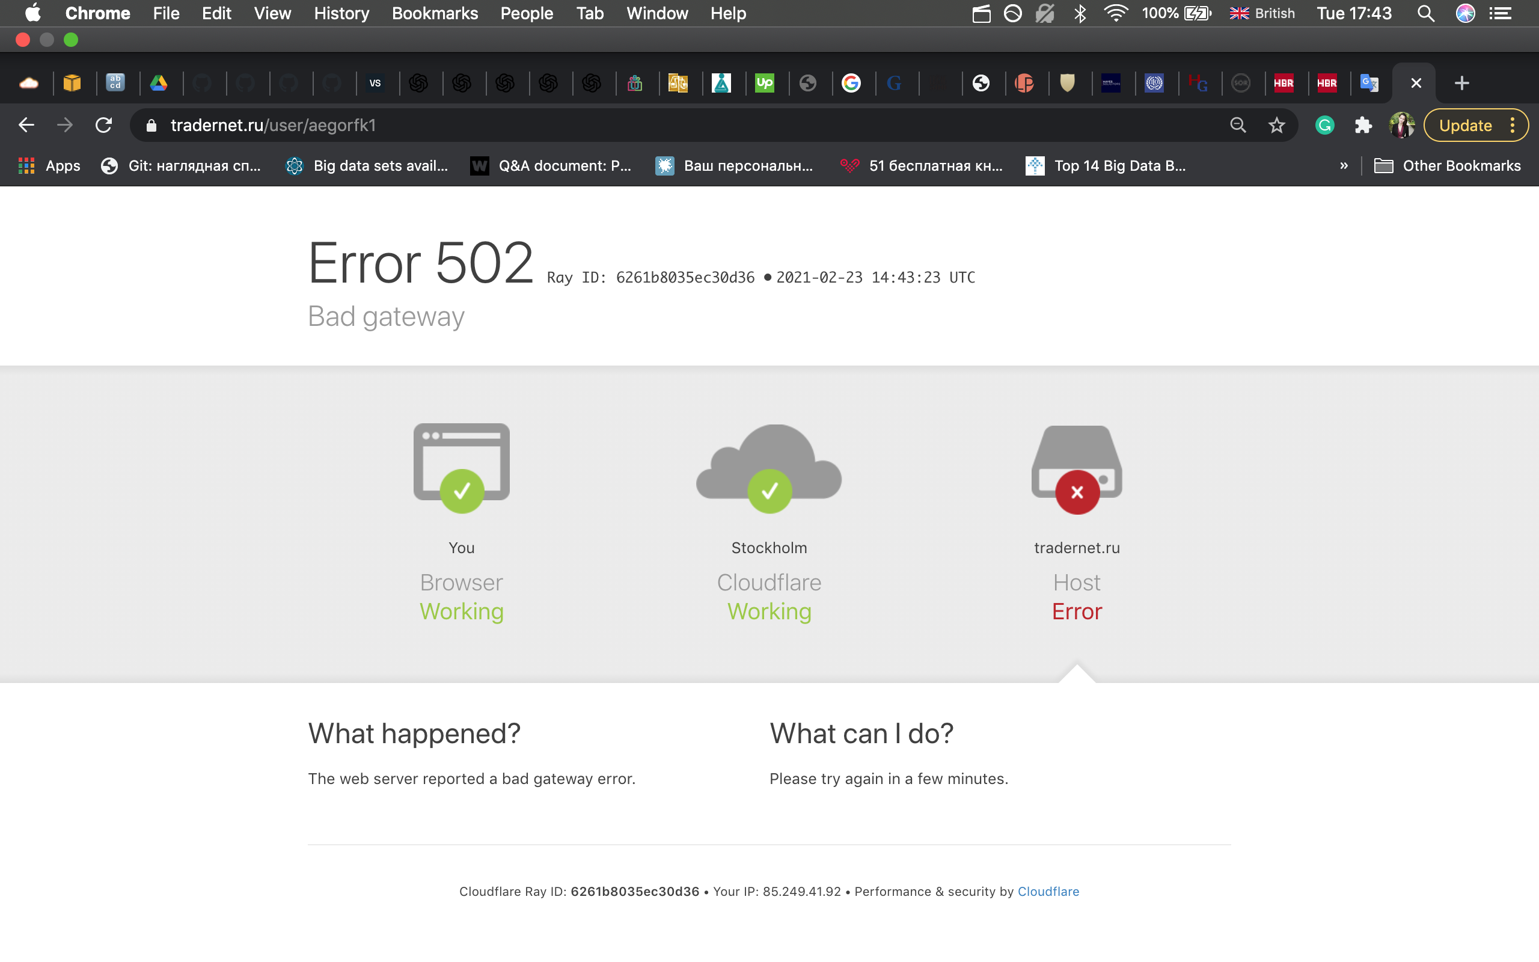Open the blue serif G tab

894,84
